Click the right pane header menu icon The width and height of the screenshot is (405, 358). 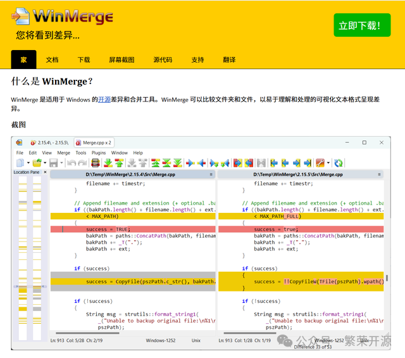(379, 174)
